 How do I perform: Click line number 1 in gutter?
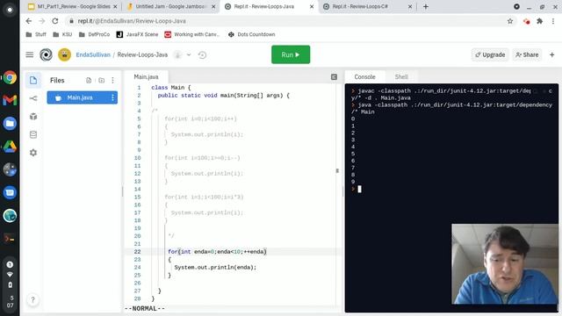(x=139, y=88)
